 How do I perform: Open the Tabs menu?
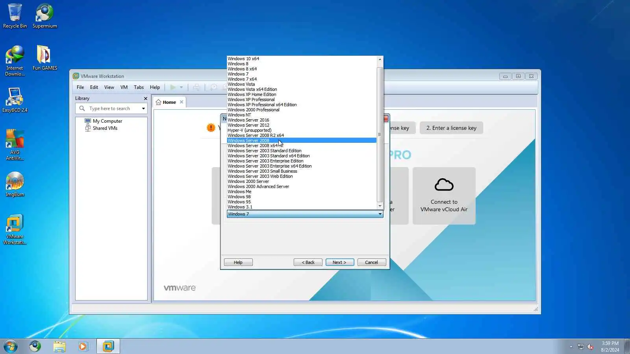(139, 87)
